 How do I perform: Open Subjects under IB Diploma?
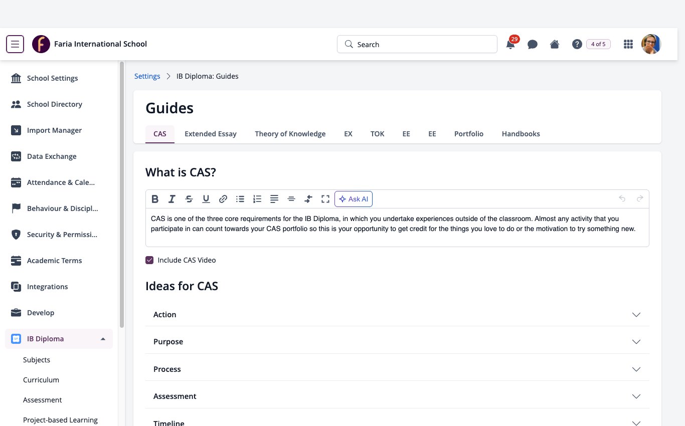click(37, 360)
